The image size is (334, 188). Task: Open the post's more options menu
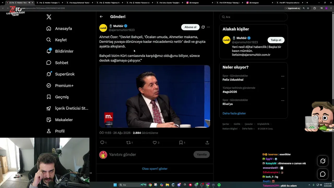coord(208,27)
